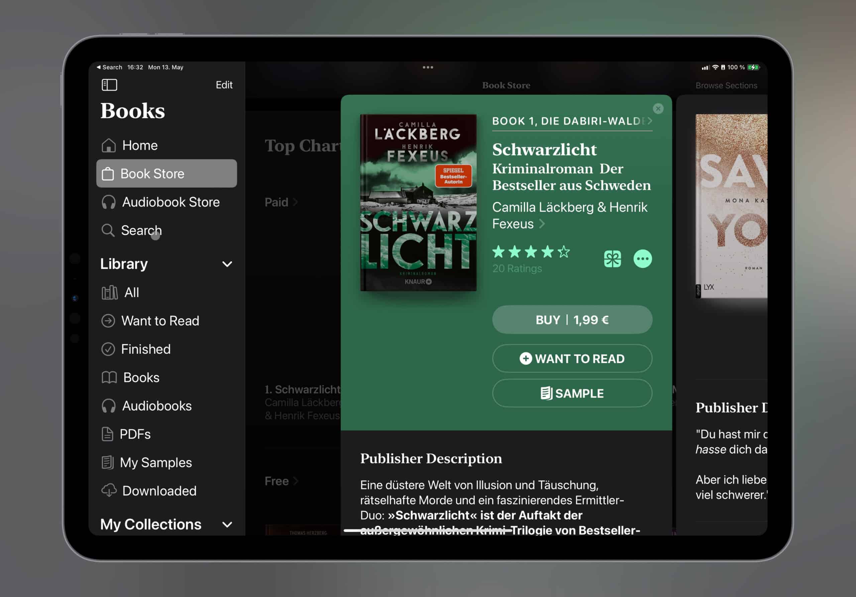Click the PDFs document icon
The image size is (856, 597).
coord(107,434)
